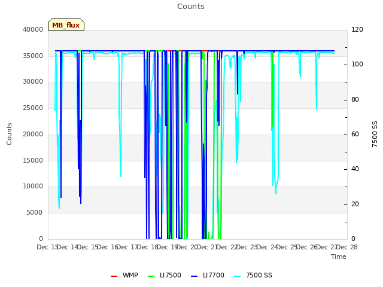Click the MB_flux tab label
This screenshot has height=287, width=383.
66,25
